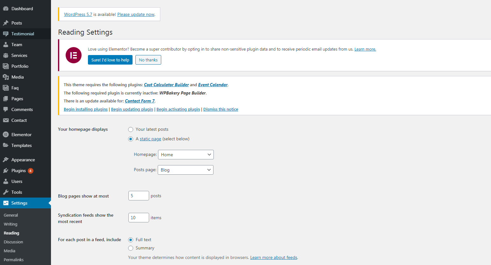The width and height of the screenshot is (491, 265).
Task: Open the Homepage dropdown showing Home
Action: pos(186,155)
